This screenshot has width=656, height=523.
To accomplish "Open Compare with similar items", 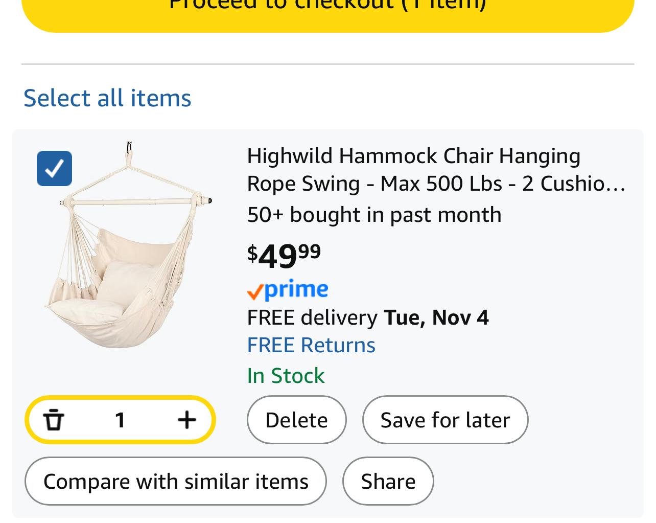I will [x=176, y=481].
